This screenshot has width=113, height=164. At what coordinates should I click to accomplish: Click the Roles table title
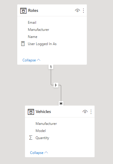click(33, 11)
